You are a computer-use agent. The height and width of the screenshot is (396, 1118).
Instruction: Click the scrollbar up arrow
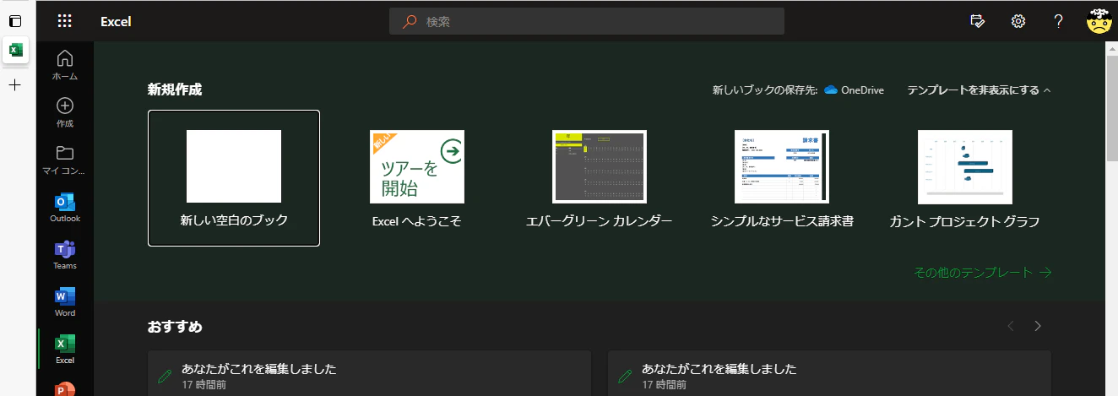click(1111, 47)
